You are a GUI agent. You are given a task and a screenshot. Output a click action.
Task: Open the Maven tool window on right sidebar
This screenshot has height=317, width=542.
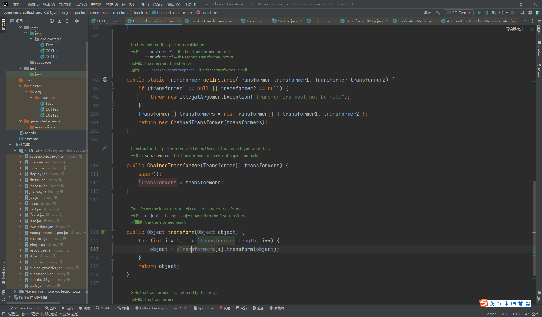tap(539, 71)
